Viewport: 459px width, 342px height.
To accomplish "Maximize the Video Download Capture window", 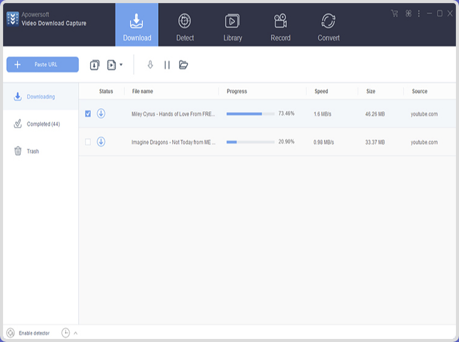I will (439, 13).
